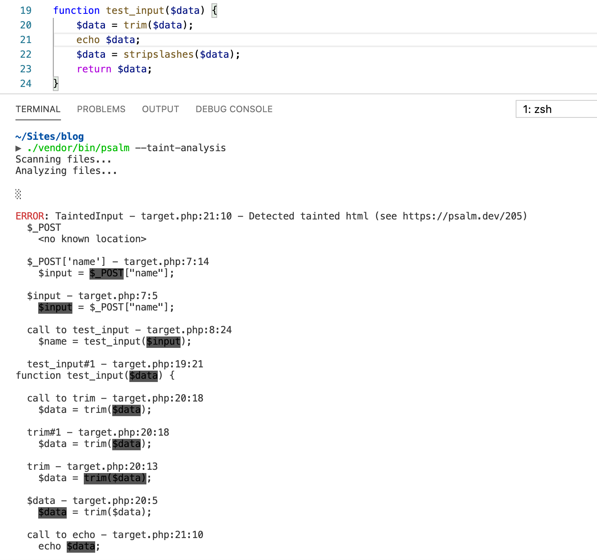Click highlighted '$data' in final echo line
This screenshot has width=597, height=560.
click(81, 546)
